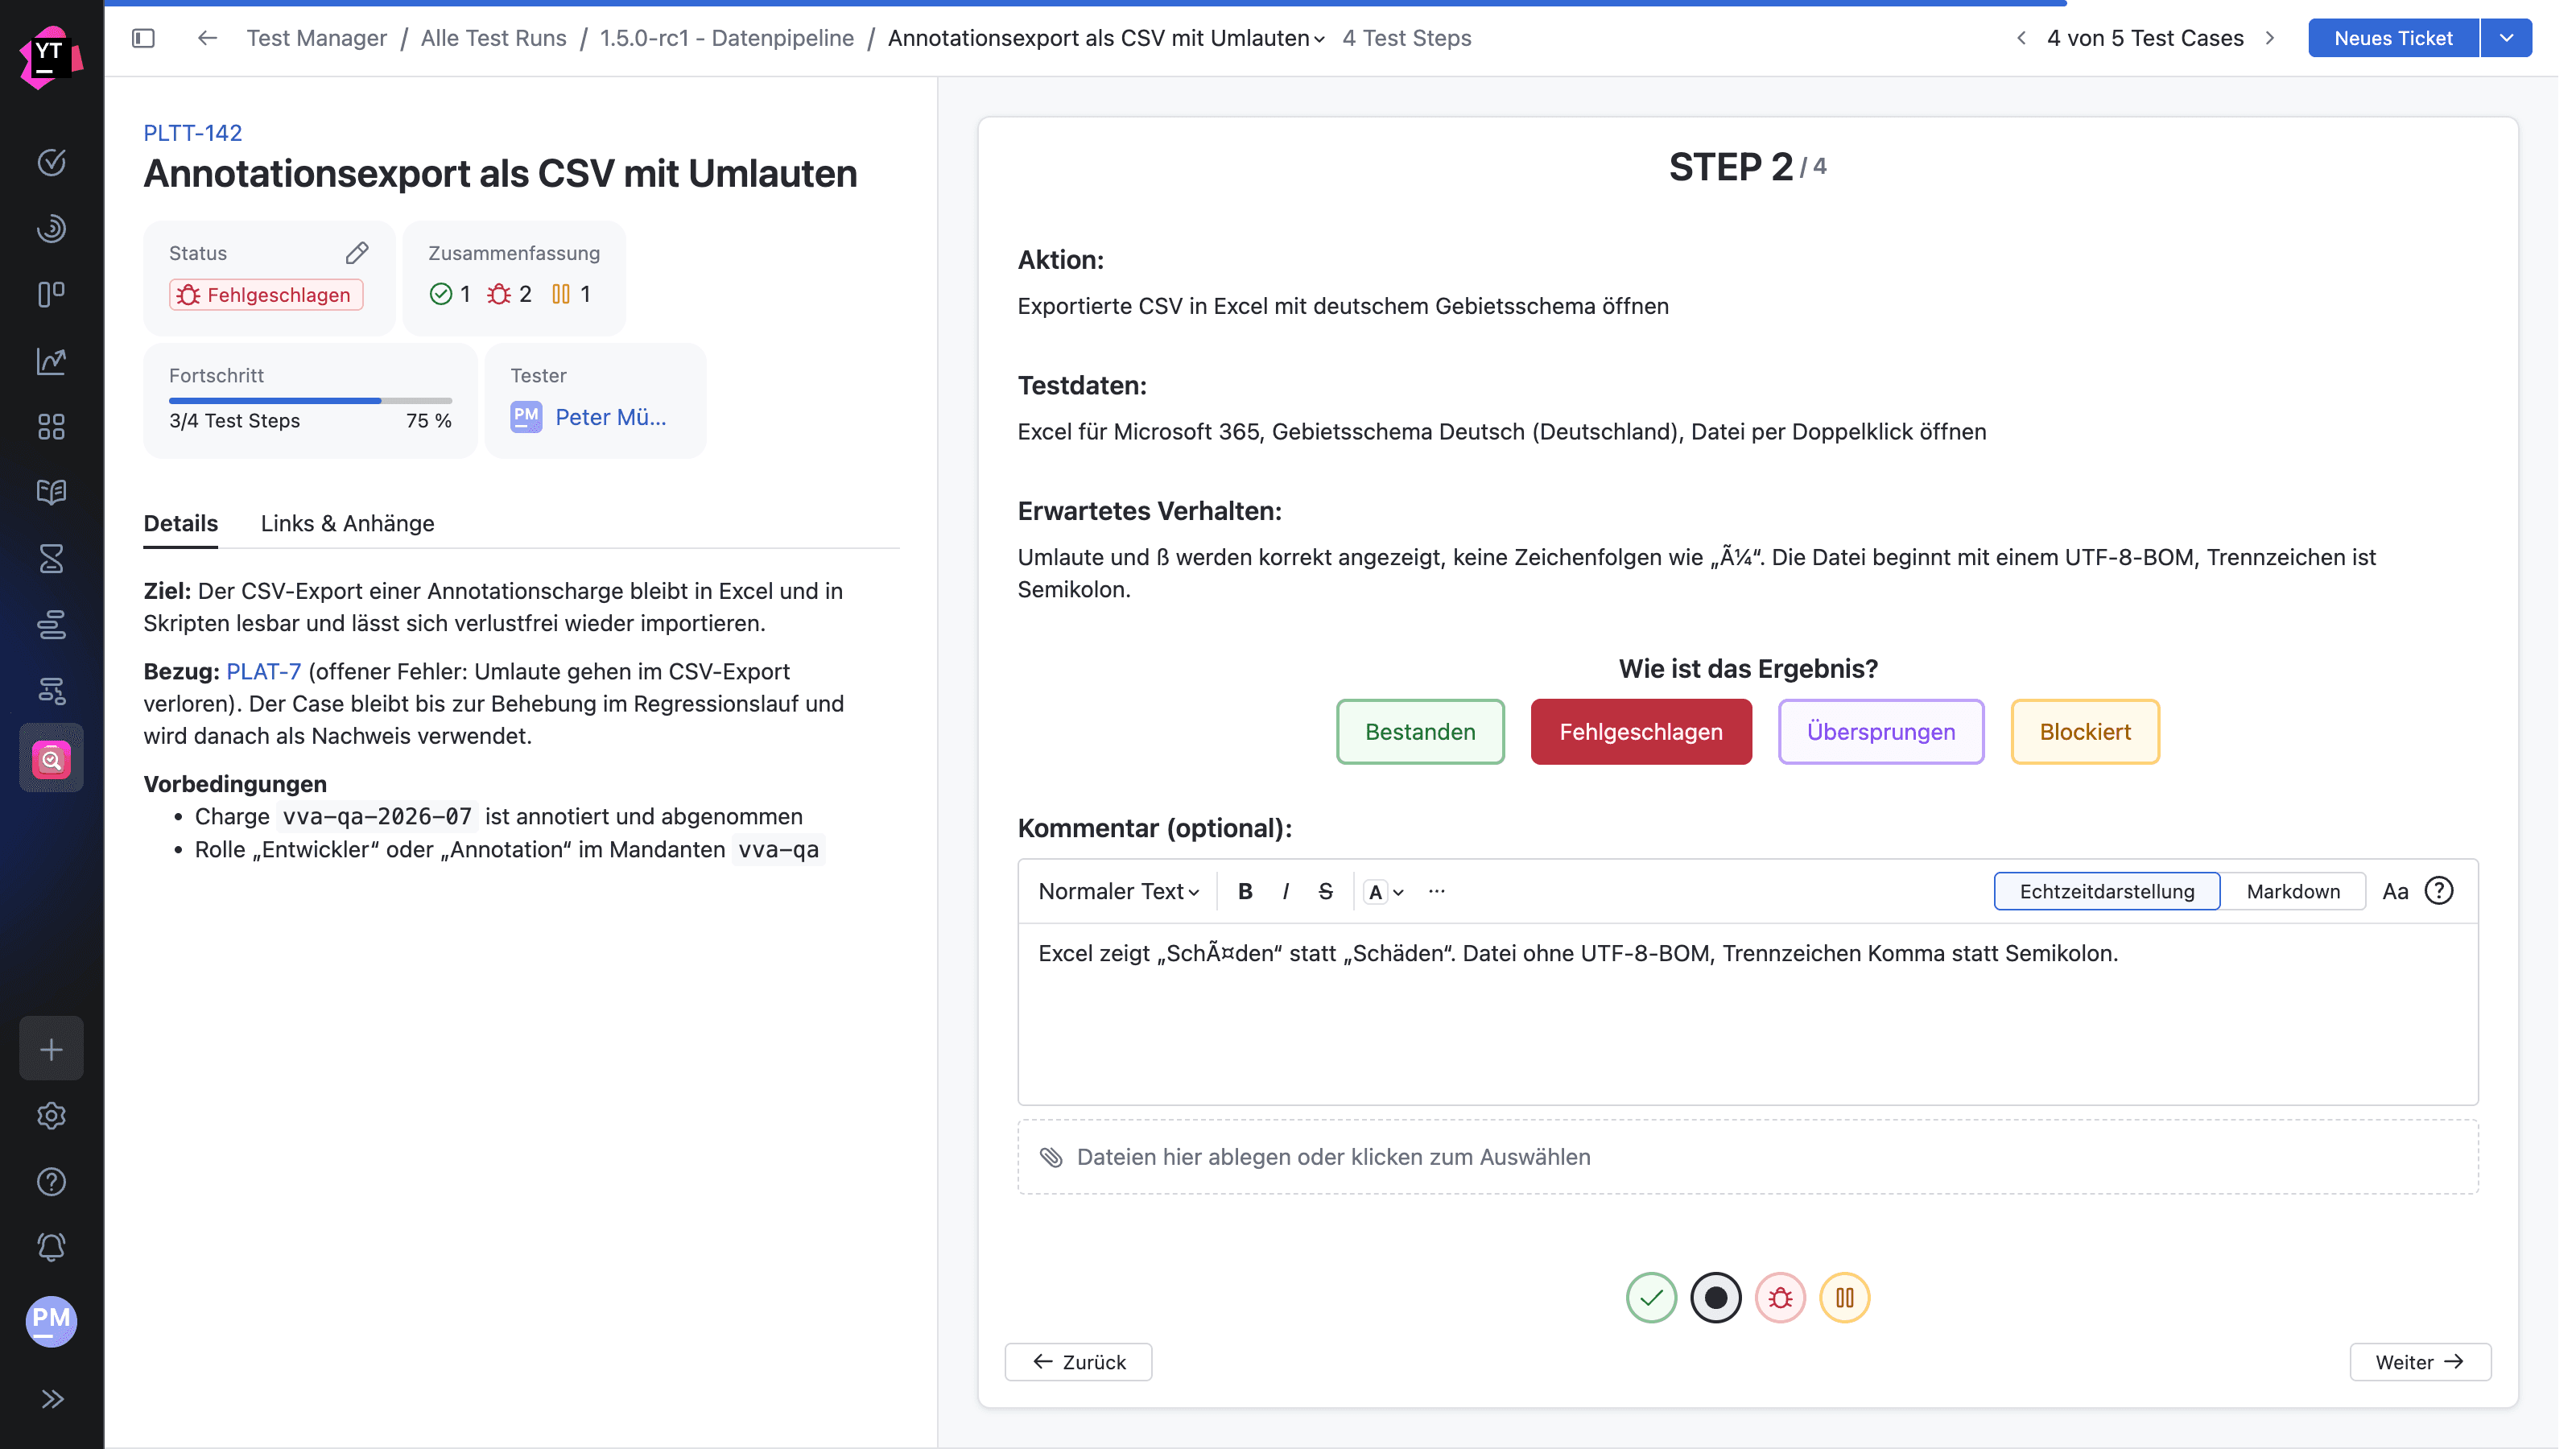Click the Weiter button
This screenshot has height=1449, width=2576.
(2420, 1362)
